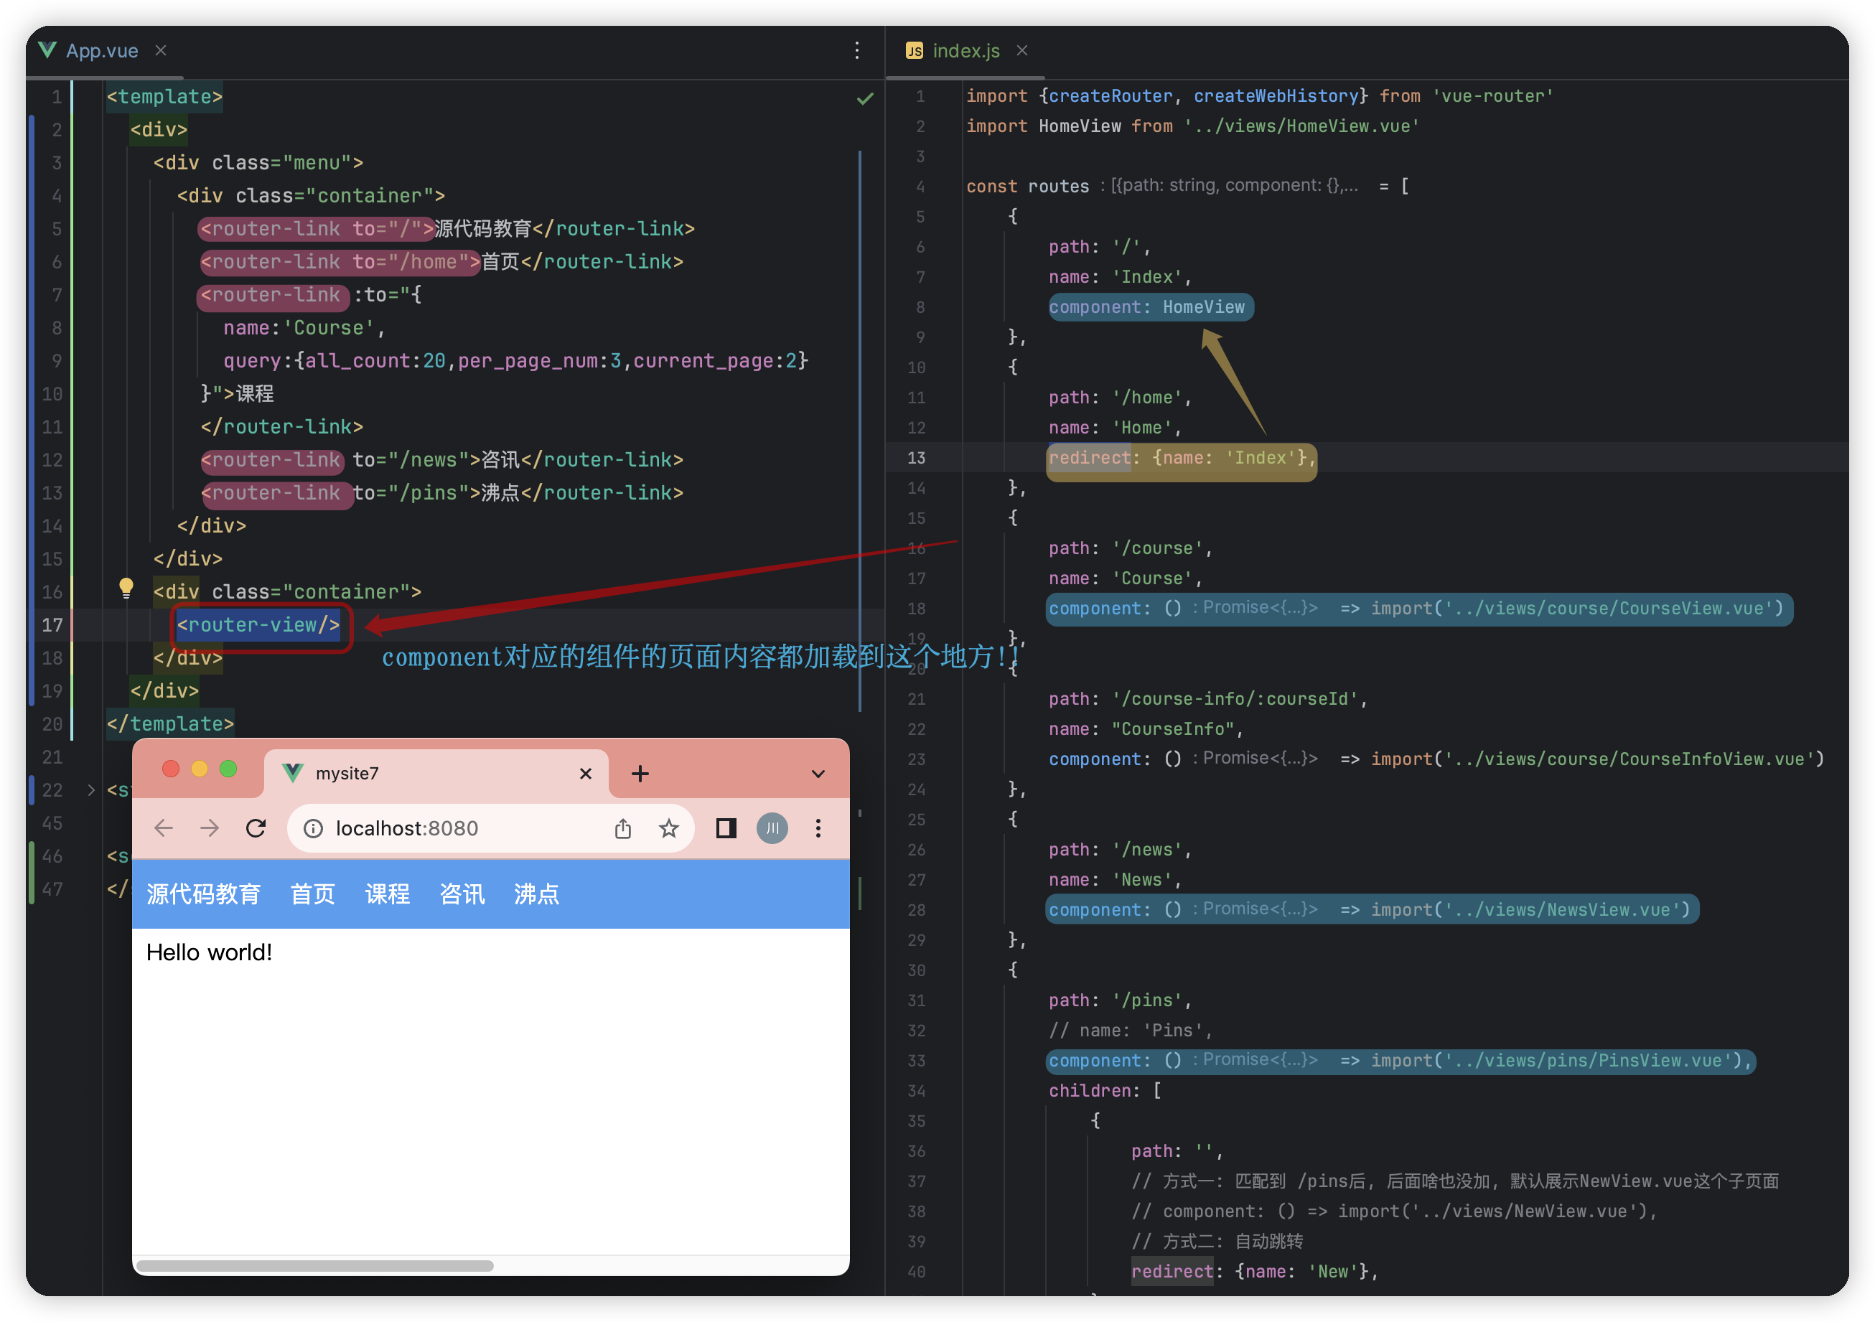1875x1322 pixels.
Task: Click the browser reload icon
Action: pos(256,828)
